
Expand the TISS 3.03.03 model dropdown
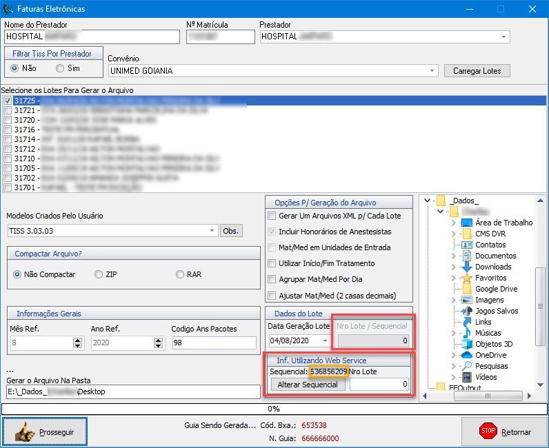pos(212,231)
